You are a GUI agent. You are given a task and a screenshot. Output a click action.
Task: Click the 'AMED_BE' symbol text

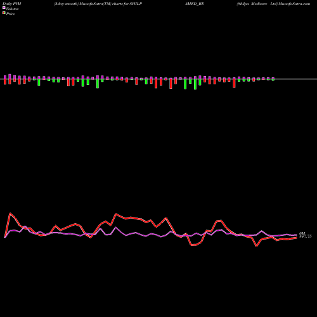point(195,4)
